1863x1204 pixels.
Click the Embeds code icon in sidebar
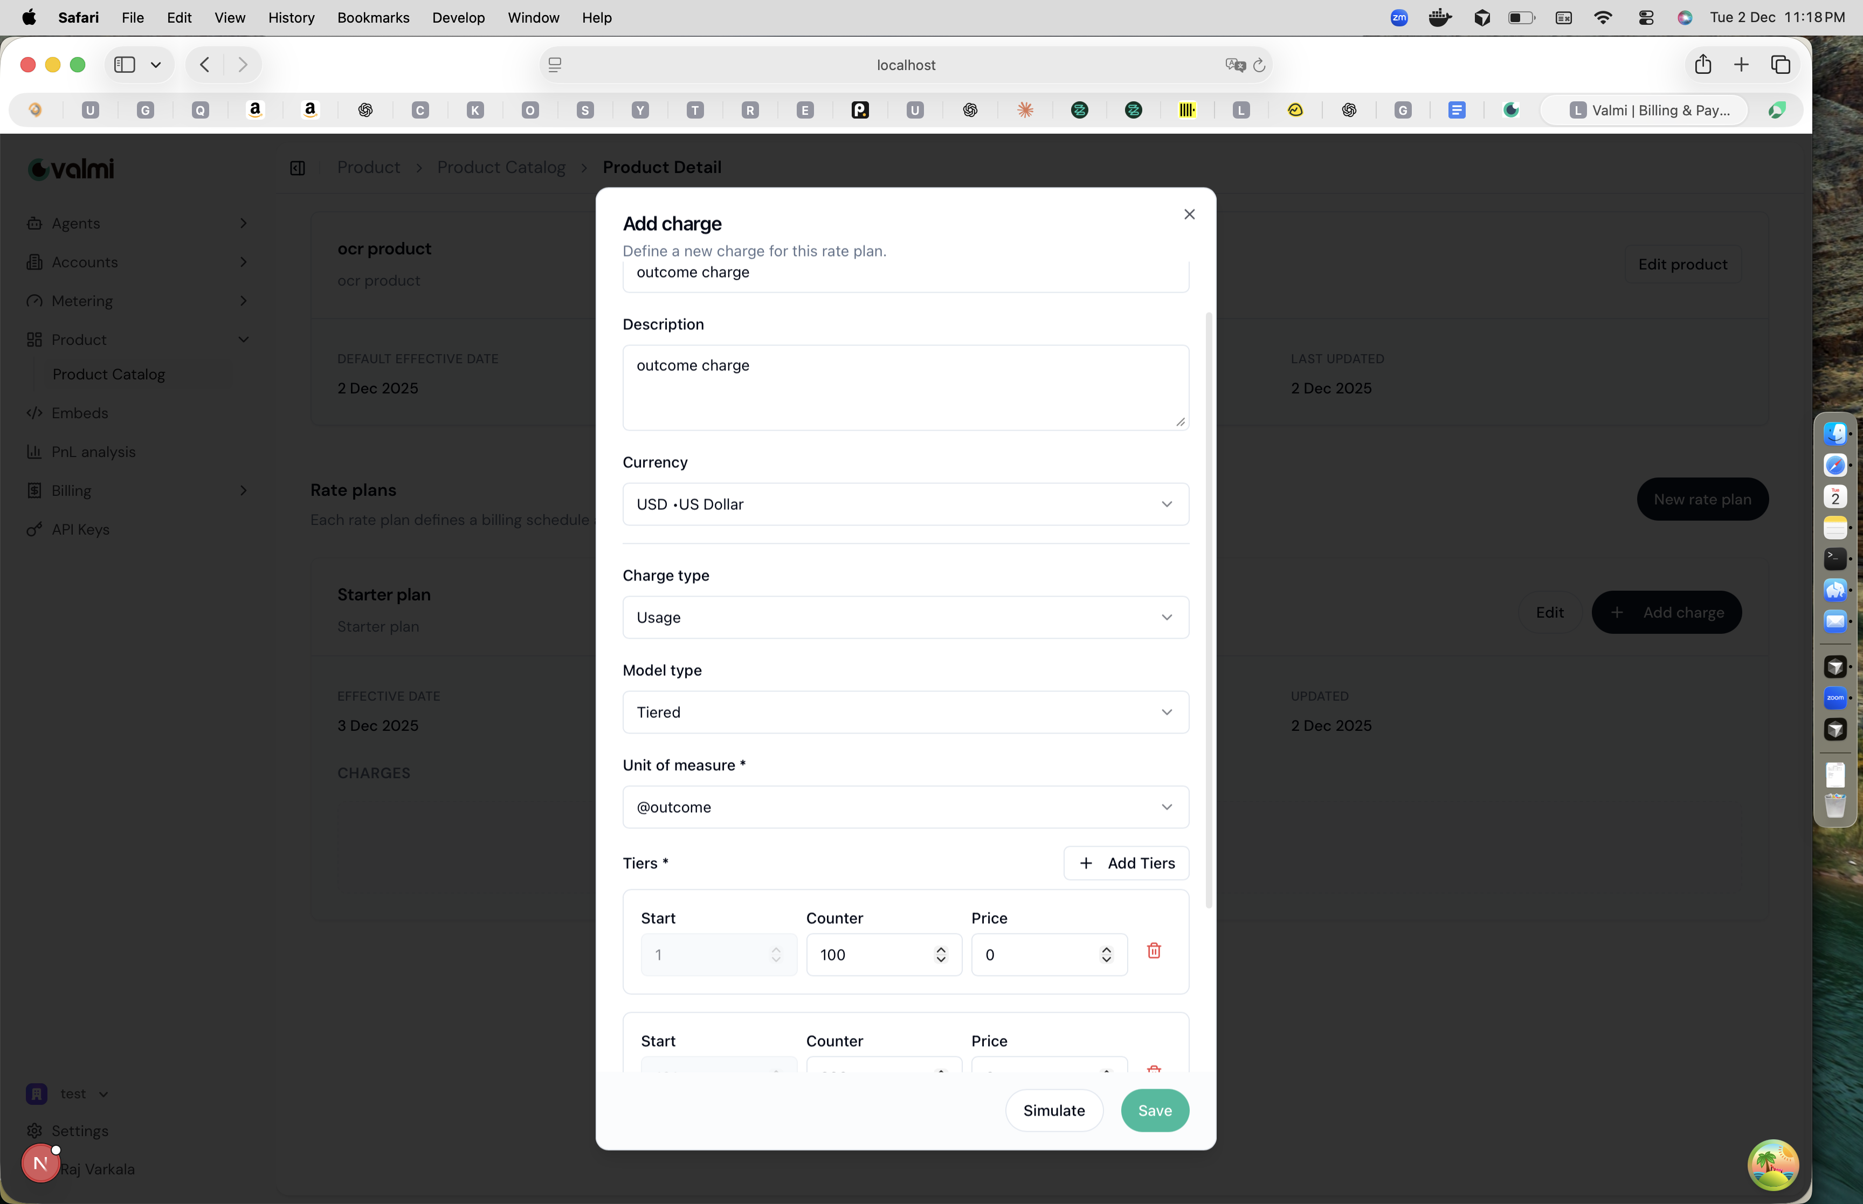point(35,413)
